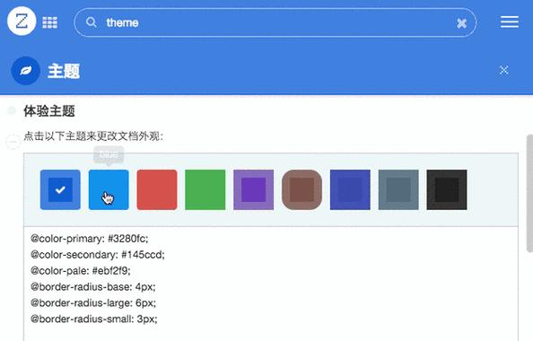Click the search magnifier icon
Image resolution: width=533 pixels, height=341 pixels.
click(x=92, y=22)
